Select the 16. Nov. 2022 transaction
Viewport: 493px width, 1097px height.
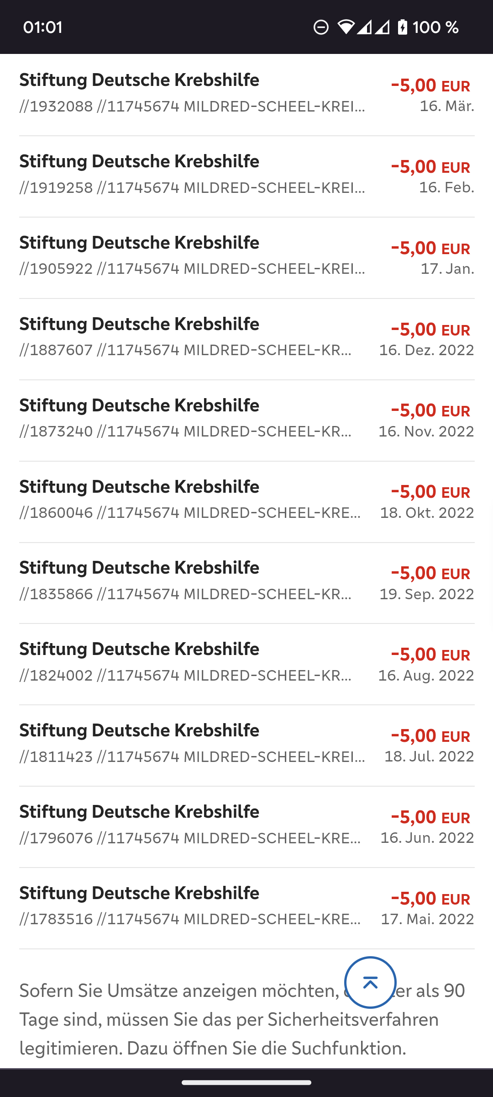coord(246,418)
